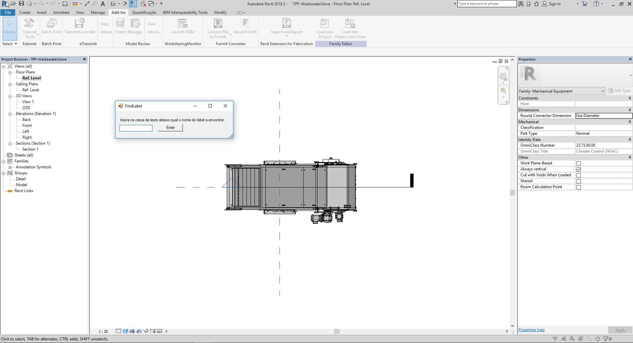Switch to the Annotate ribbon tab
The image size is (633, 343).
[x=61, y=13]
